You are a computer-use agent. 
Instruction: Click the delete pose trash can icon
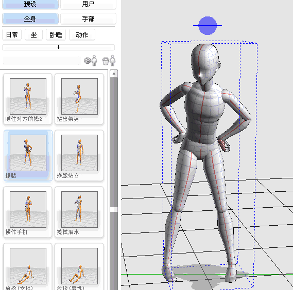[x=109, y=61]
